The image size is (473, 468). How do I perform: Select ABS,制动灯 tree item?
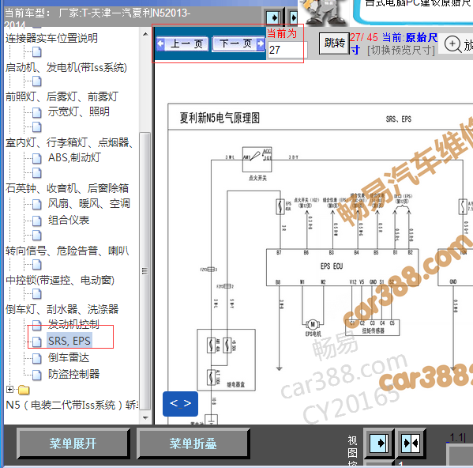pyautogui.click(x=74, y=157)
